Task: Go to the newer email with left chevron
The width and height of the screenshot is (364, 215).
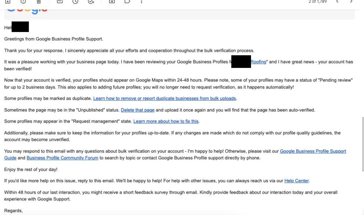Action: [x=337, y=1]
